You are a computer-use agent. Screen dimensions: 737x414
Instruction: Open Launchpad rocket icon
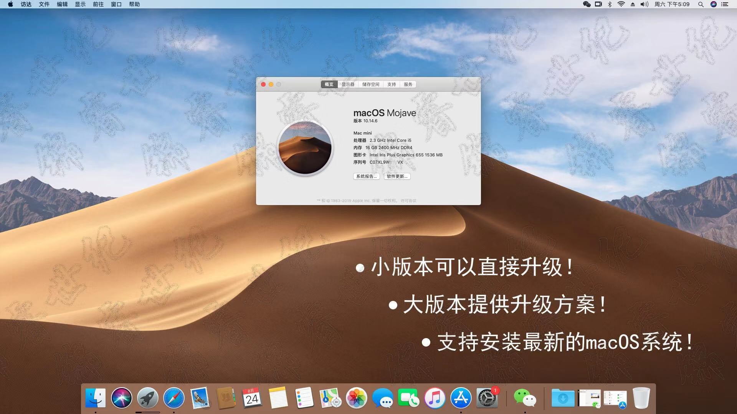(x=148, y=398)
